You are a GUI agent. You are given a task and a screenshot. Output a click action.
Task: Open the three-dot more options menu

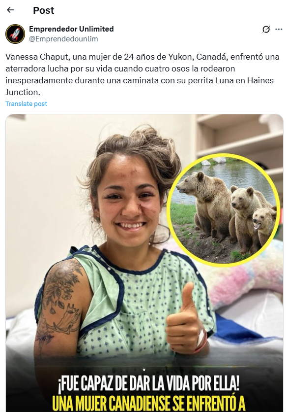(279, 29)
